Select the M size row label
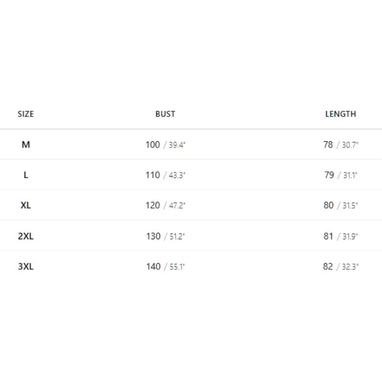This screenshot has height=382, width=382. pyautogui.click(x=26, y=145)
